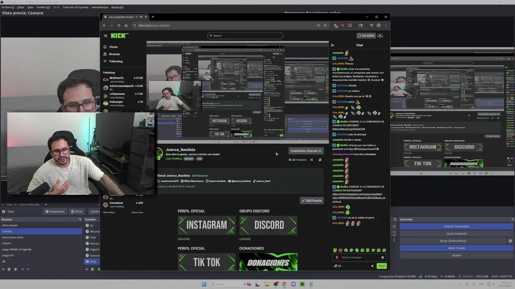
Task: Open emoji picker in chat input
Action: [x=383, y=257]
